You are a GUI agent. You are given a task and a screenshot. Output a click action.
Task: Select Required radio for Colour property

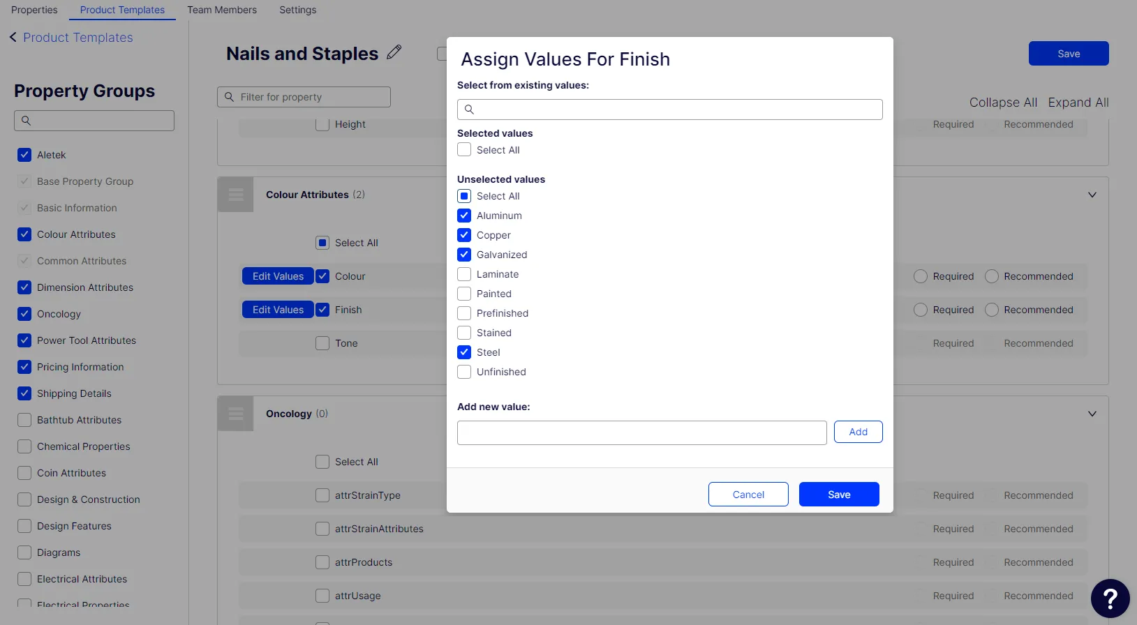tap(921, 276)
